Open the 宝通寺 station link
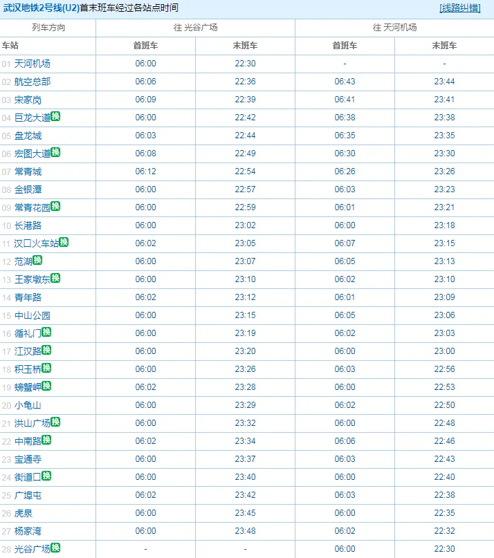 click(x=28, y=459)
